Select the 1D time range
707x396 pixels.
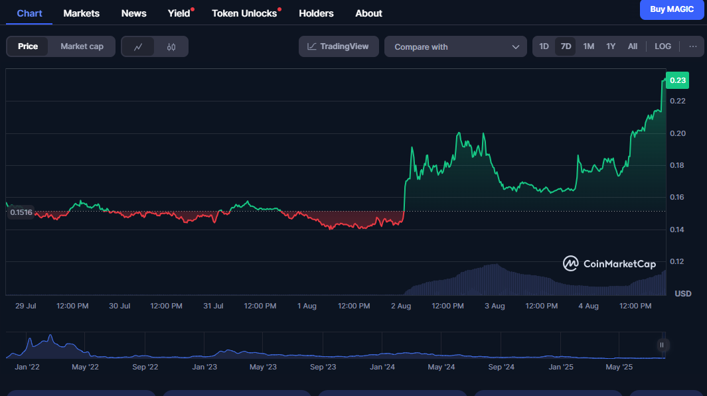[x=544, y=46]
